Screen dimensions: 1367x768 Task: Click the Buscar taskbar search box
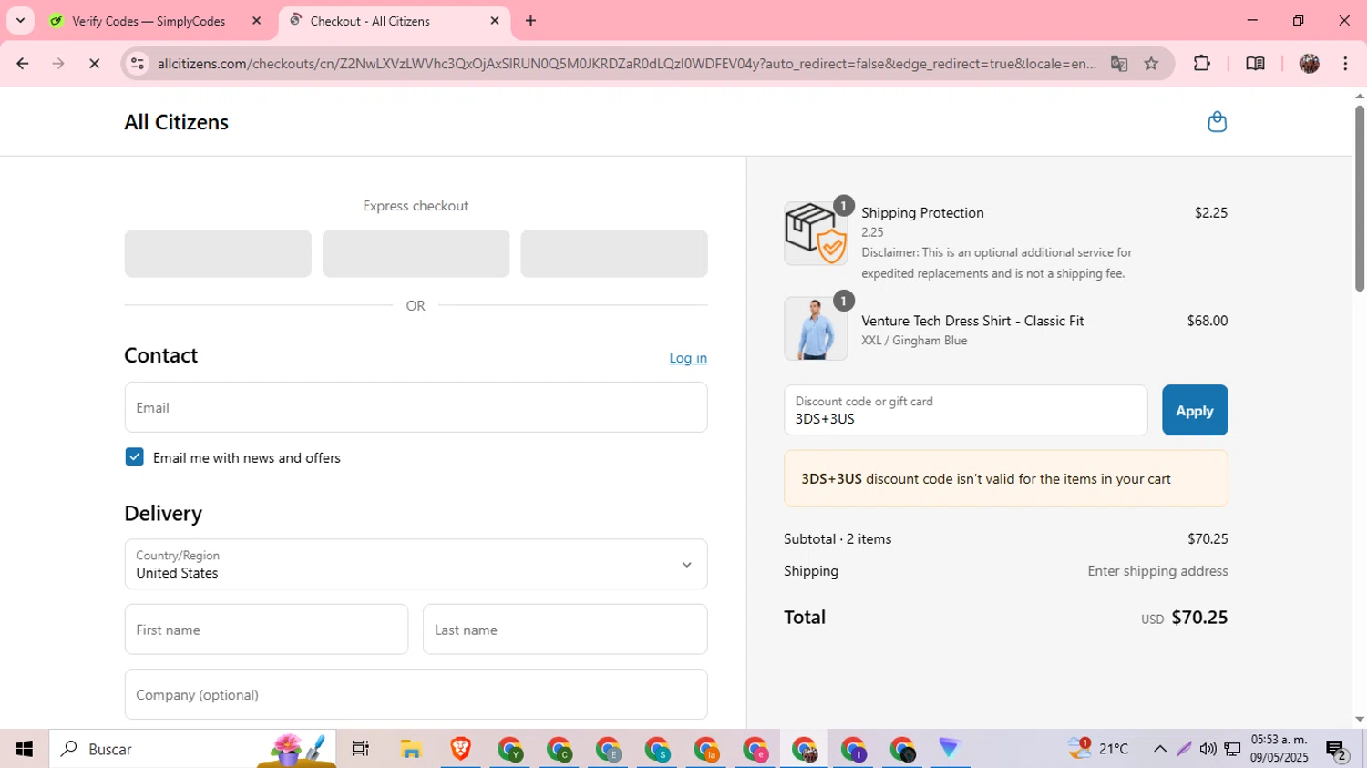pyautogui.click(x=192, y=749)
